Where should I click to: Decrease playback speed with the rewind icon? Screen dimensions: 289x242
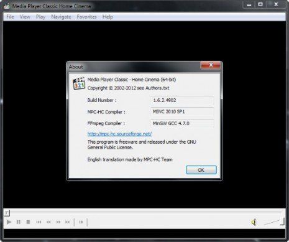click(x=48, y=222)
